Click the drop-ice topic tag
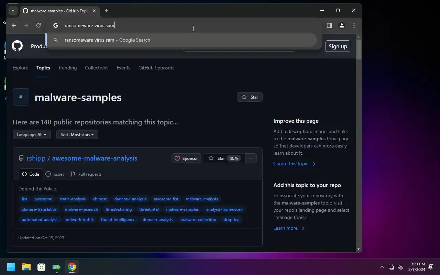The width and height of the screenshot is (440, 275). [x=231, y=220]
